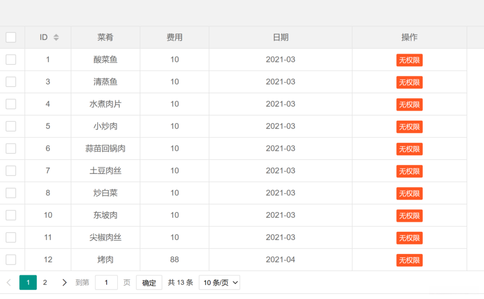
Task: Check the box for row 水煮肉片
Action: click(x=11, y=104)
